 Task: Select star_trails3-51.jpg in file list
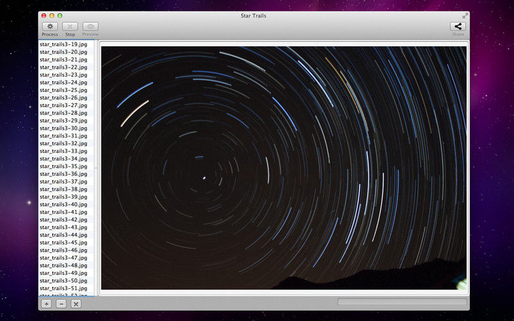point(66,288)
